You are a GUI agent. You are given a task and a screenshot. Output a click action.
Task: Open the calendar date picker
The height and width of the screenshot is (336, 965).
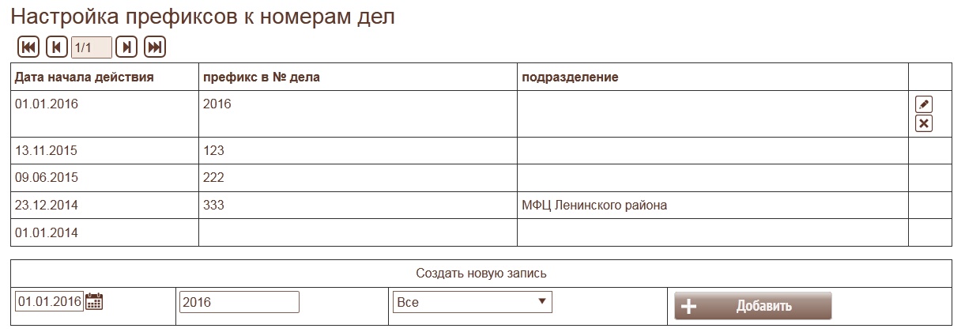pyautogui.click(x=94, y=301)
